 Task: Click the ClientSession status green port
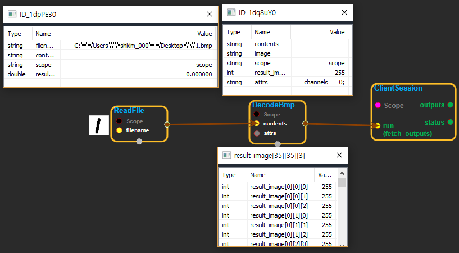click(x=450, y=122)
